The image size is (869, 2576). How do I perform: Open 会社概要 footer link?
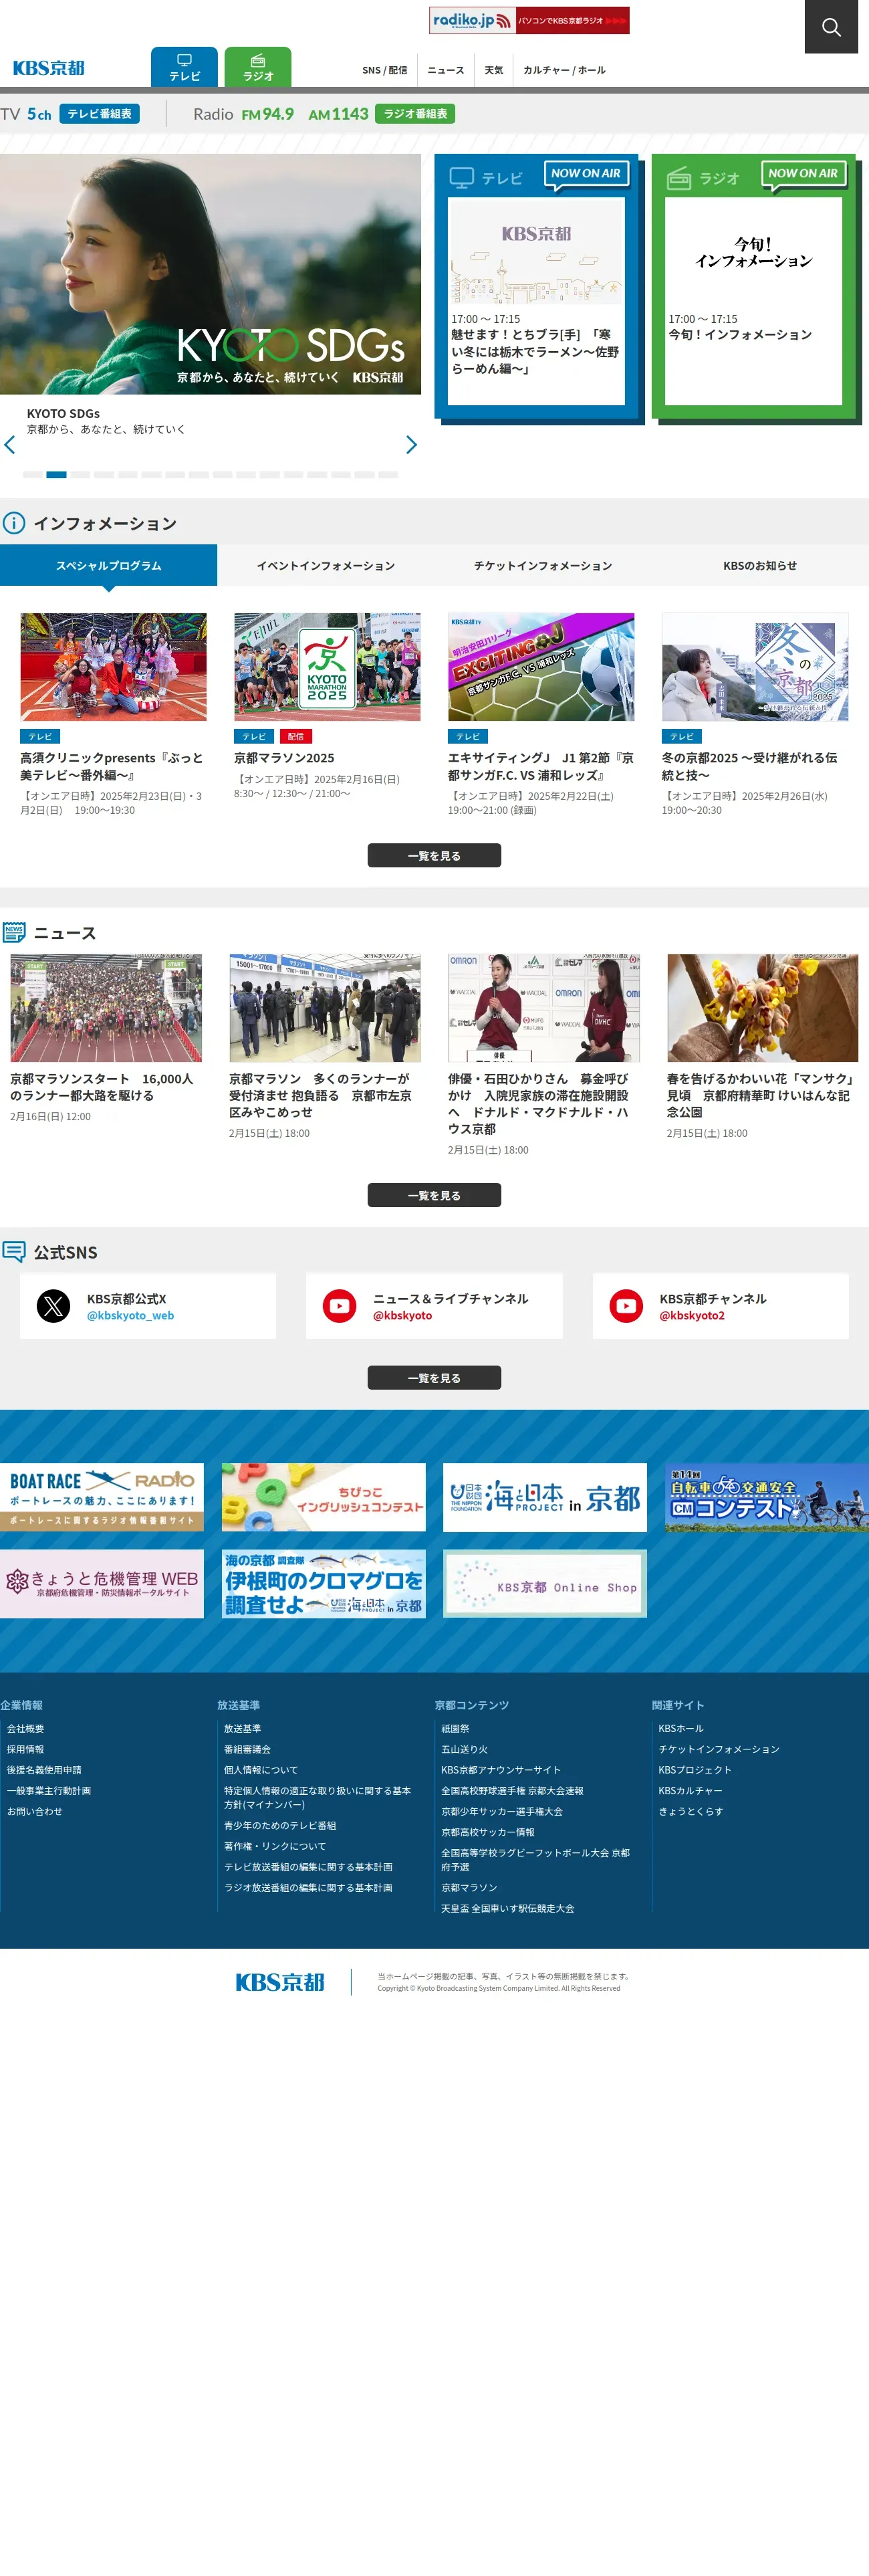click(25, 1728)
